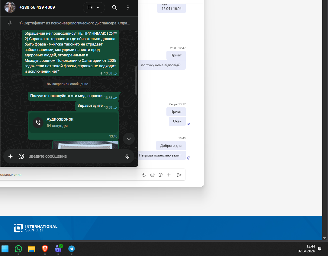The image size is (328, 256).
Task: Open the sticker and emoji picker
Action: click(21, 156)
